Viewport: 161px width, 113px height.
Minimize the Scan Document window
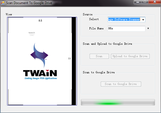point(138,2)
